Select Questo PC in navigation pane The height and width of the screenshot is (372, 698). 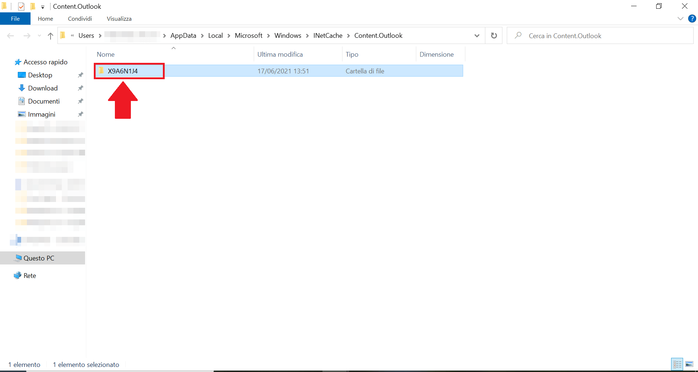coord(43,258)
